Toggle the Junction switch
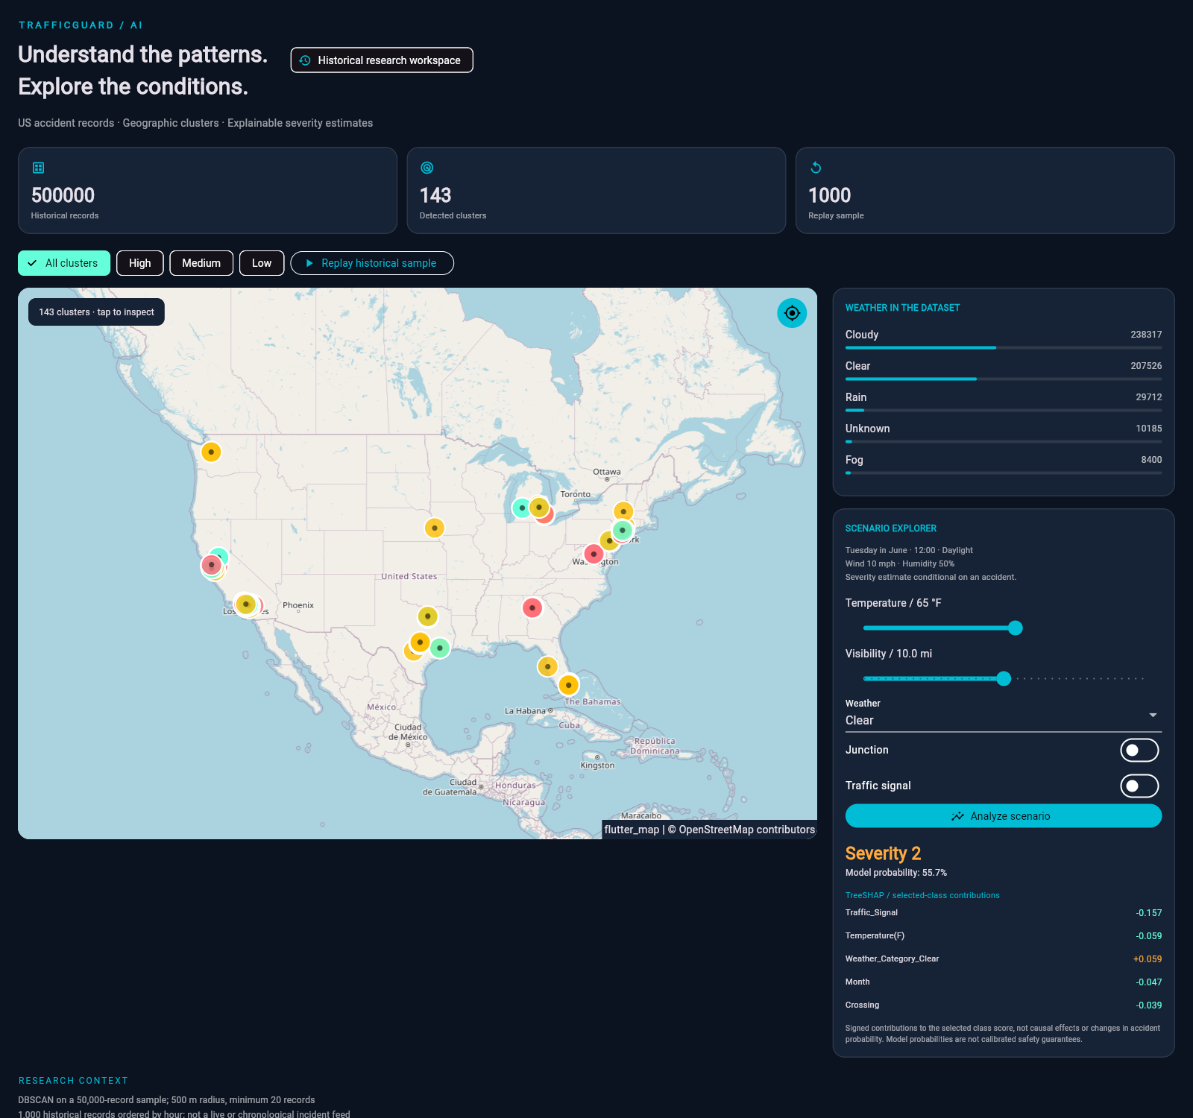The image size is (1193, 1118). click(1139, 750)
